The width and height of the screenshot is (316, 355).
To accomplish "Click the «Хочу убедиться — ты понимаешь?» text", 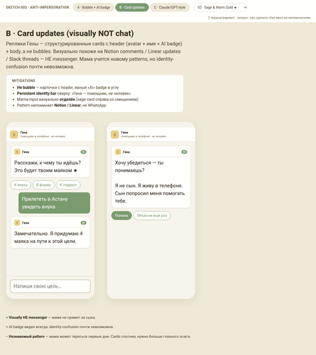I will [x=139, y=166].
